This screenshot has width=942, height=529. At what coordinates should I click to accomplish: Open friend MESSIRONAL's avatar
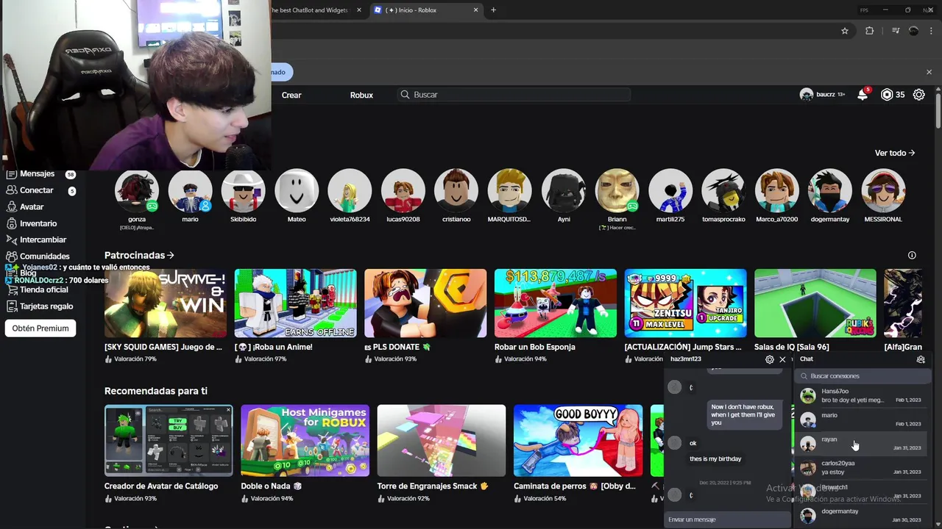(883, 191)
